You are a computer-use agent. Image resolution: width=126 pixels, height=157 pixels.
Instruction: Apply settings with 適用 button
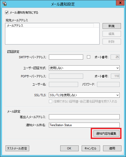112,148
